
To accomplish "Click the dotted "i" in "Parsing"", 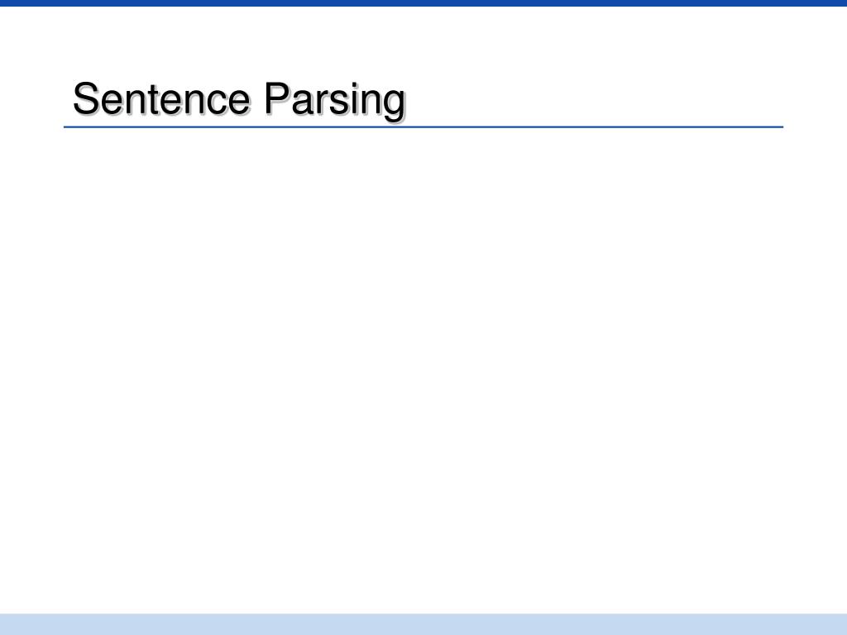I will tap(354, 98).
